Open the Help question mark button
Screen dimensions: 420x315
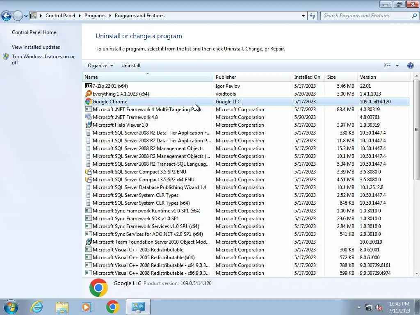pos(410,66)
